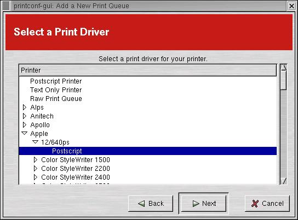This screenshot has width=298, height=220.
Task: Select the Text Only Printer item
Action: (x=56, y=90)
